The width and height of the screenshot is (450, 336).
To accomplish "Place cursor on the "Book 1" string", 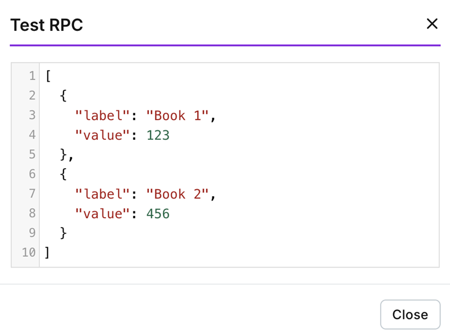I will pyautogui.click(x=178, y=116).
